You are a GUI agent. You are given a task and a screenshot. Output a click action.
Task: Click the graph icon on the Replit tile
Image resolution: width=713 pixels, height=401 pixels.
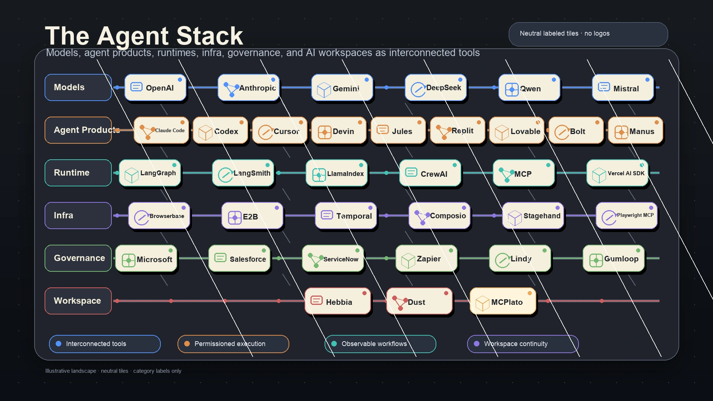coord(444,132)
